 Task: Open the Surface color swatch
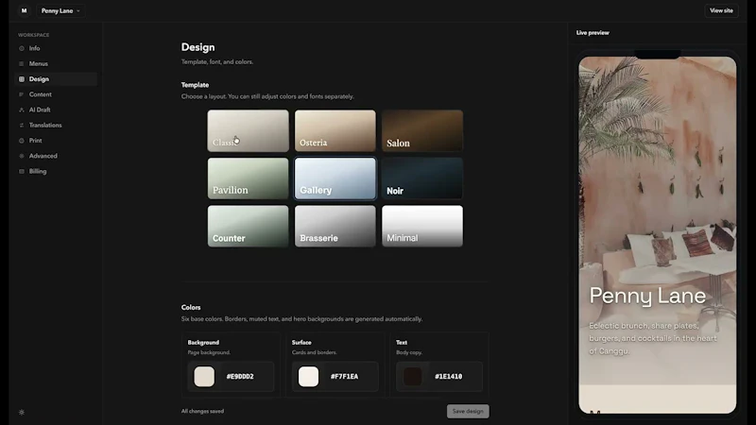click(x=308, y=376)
